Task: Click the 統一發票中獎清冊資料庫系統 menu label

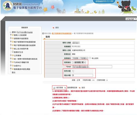Action: pos(26,59)
